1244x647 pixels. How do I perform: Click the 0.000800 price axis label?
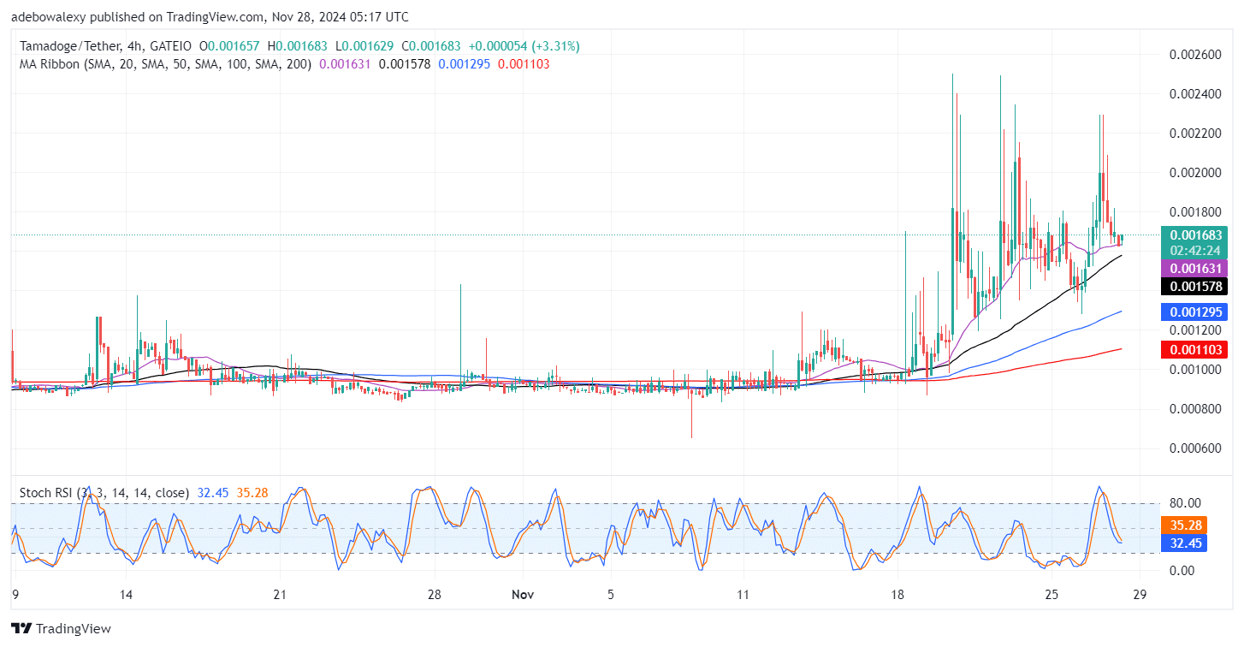(x=1194, y=409)
